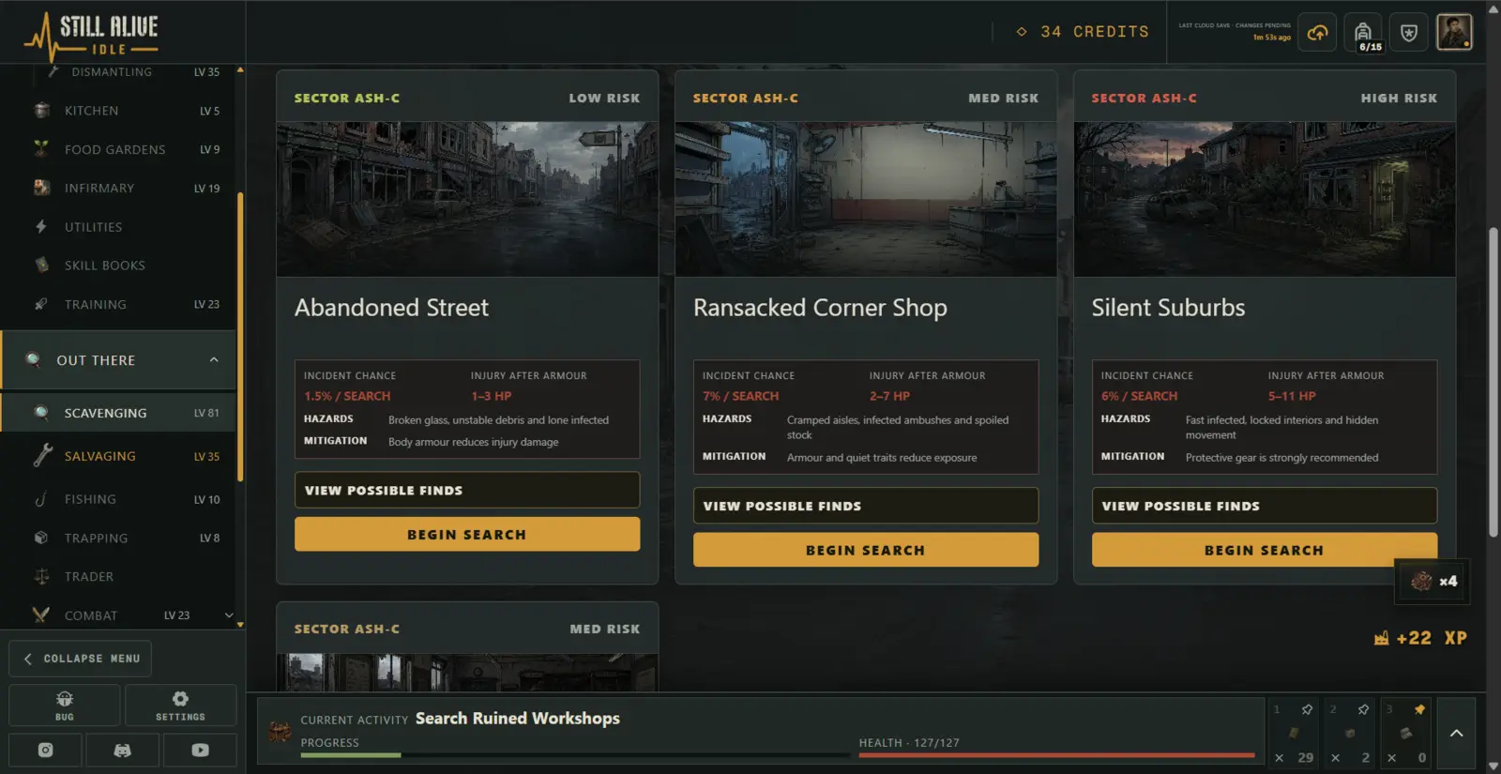
Task: Click the Abandoned Street location image
Action: tap(467, 199)
